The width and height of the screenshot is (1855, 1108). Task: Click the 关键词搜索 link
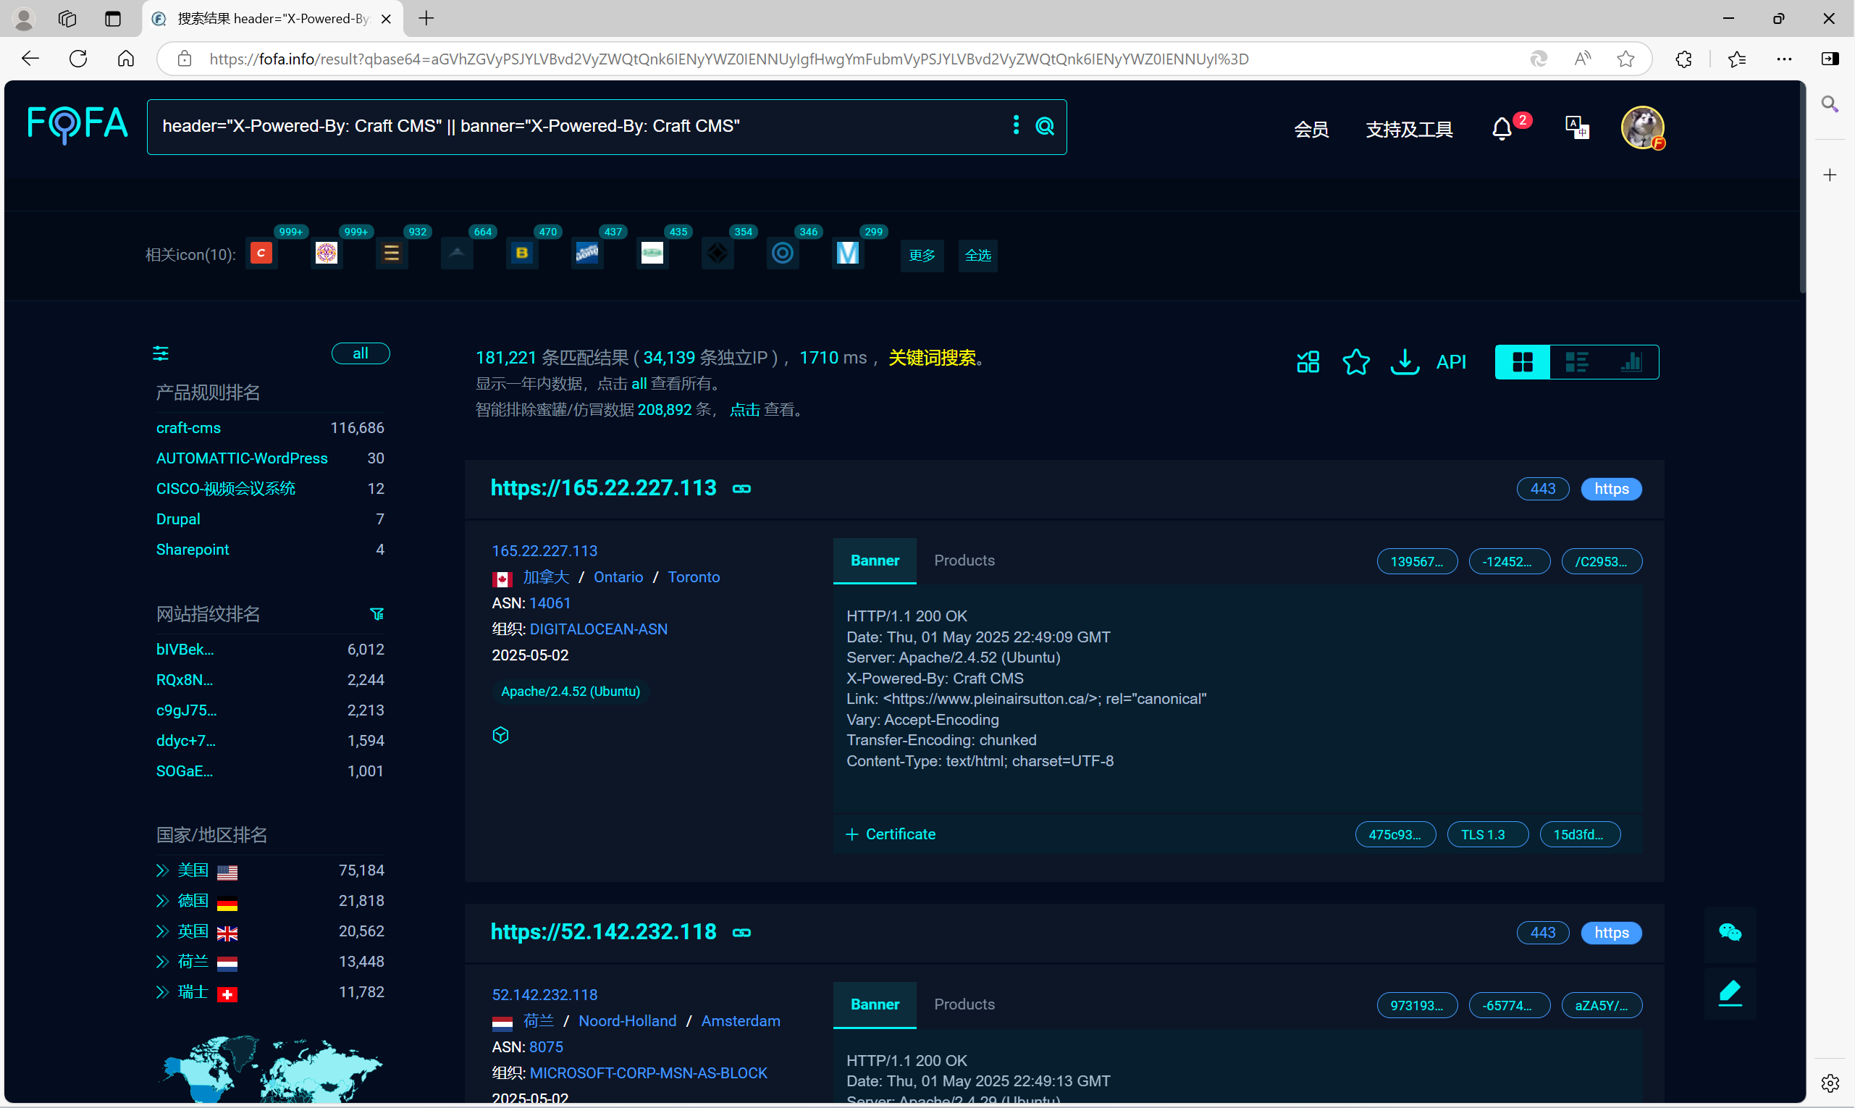tap(932, 358)
